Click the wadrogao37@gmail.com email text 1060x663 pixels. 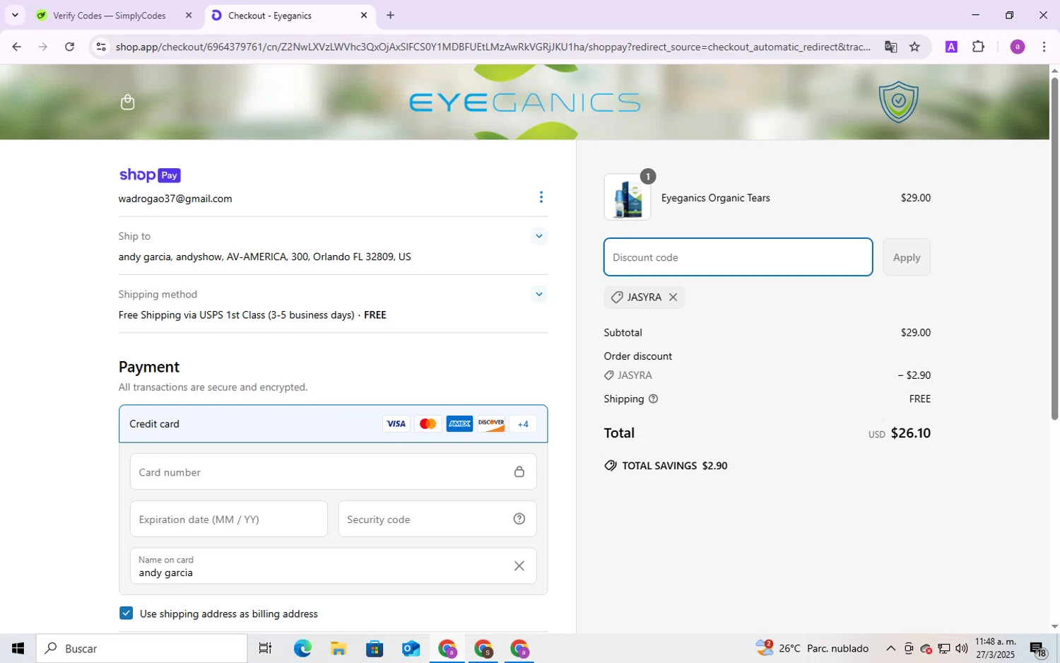(x=175, y=199)
